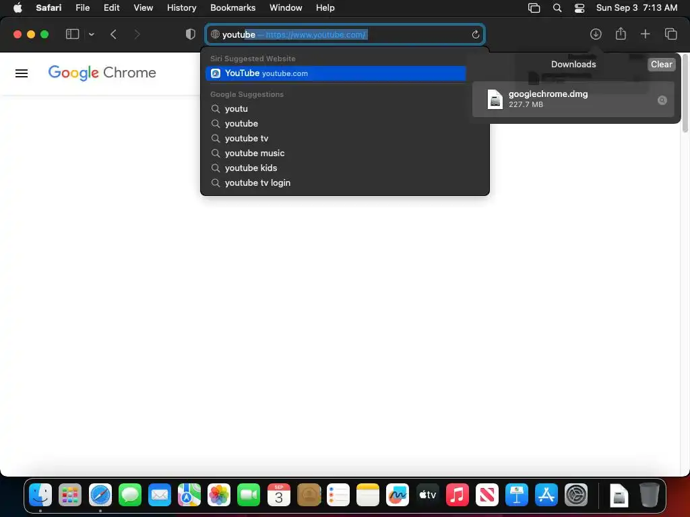Image resolution: width=690 pixels, height=517 pixels.
Task: Open a new tab with plus icon
Action: [x=645, y=34]
